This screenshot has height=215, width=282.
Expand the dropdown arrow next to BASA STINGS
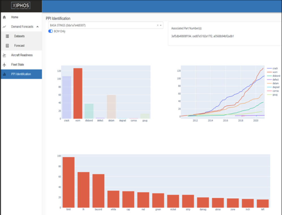click(x=161, y=25)
